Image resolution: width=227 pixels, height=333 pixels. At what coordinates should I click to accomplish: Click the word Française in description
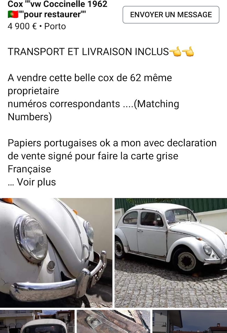(x=29, y=169)
